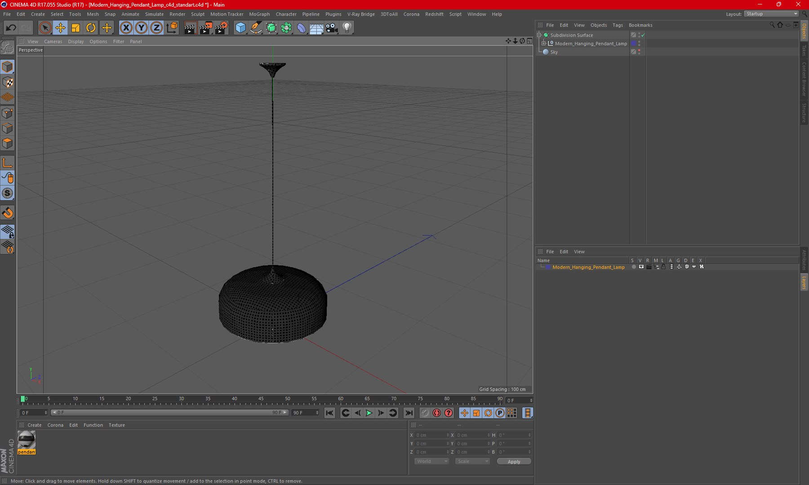Screen dimensions: 809x485
Task: Toggle Subdivision Surface enable checkmark
Action: coord(643,35)
